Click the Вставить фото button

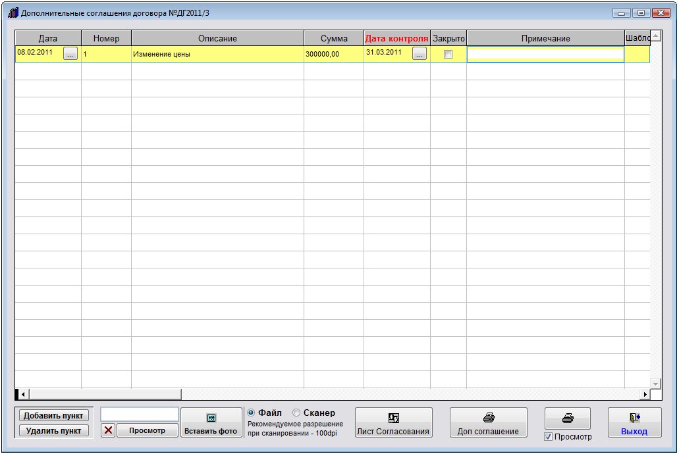(x=211, y=422)
